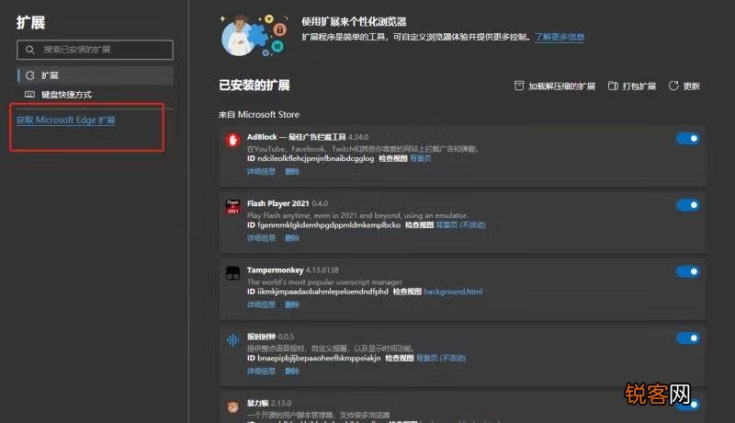The width and height of the screenshot is (735, 423).
Task: Click the 暴力猴 monkey icon
Action: click(x=232, y=406)
